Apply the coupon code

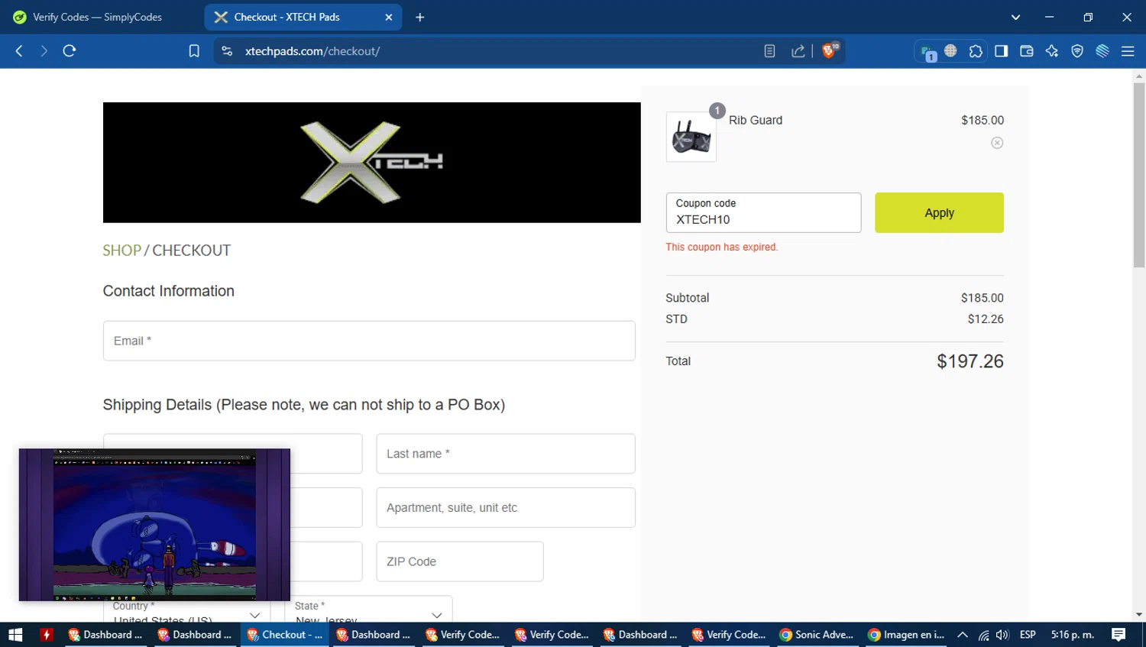(939, 212)
